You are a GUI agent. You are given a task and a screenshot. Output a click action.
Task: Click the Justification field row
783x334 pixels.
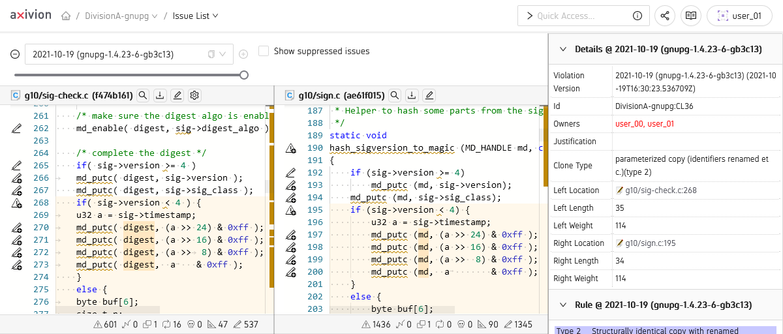coord(666,142)
